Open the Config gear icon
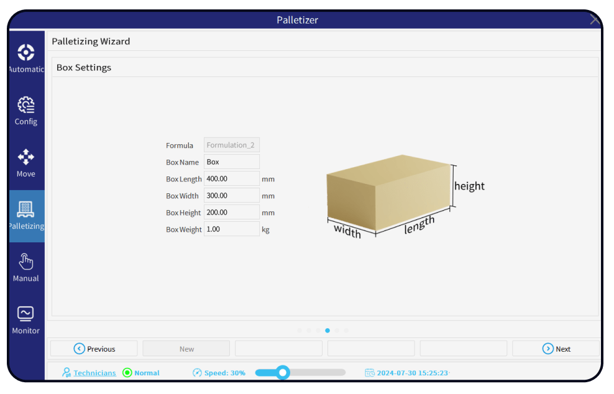The width and height of the screenshot is (614, 394). [x=26, y=104]
